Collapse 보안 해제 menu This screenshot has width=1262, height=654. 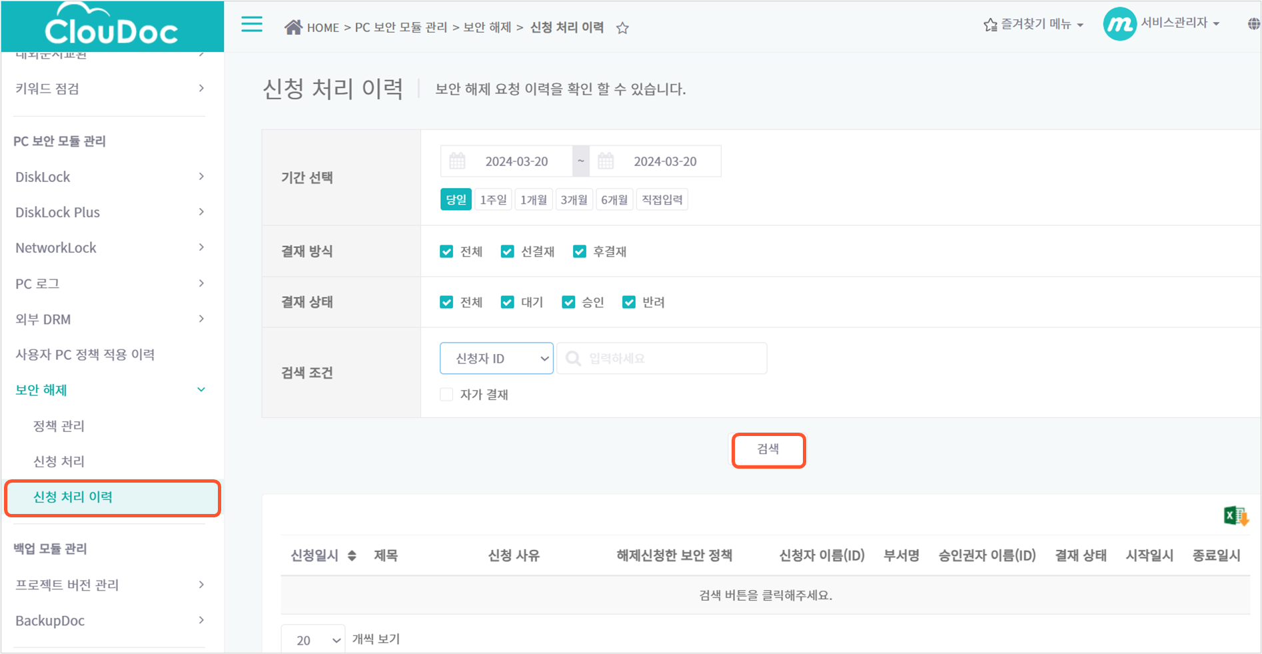tap(110, 390)
